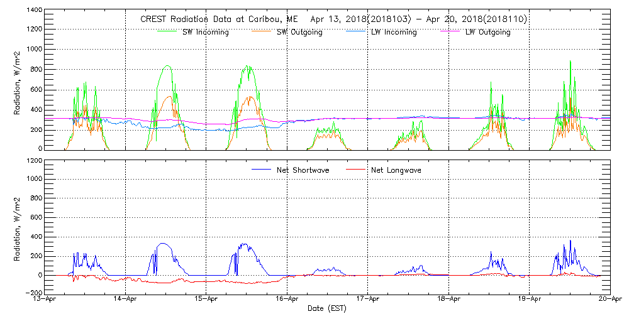Click the 'LW Outgoing' legend entry

point(487,32)
